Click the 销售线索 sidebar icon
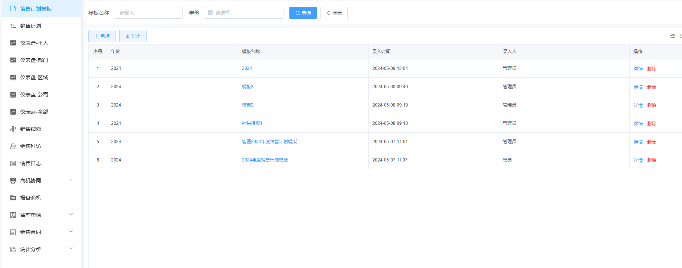 tap(13, 129)
